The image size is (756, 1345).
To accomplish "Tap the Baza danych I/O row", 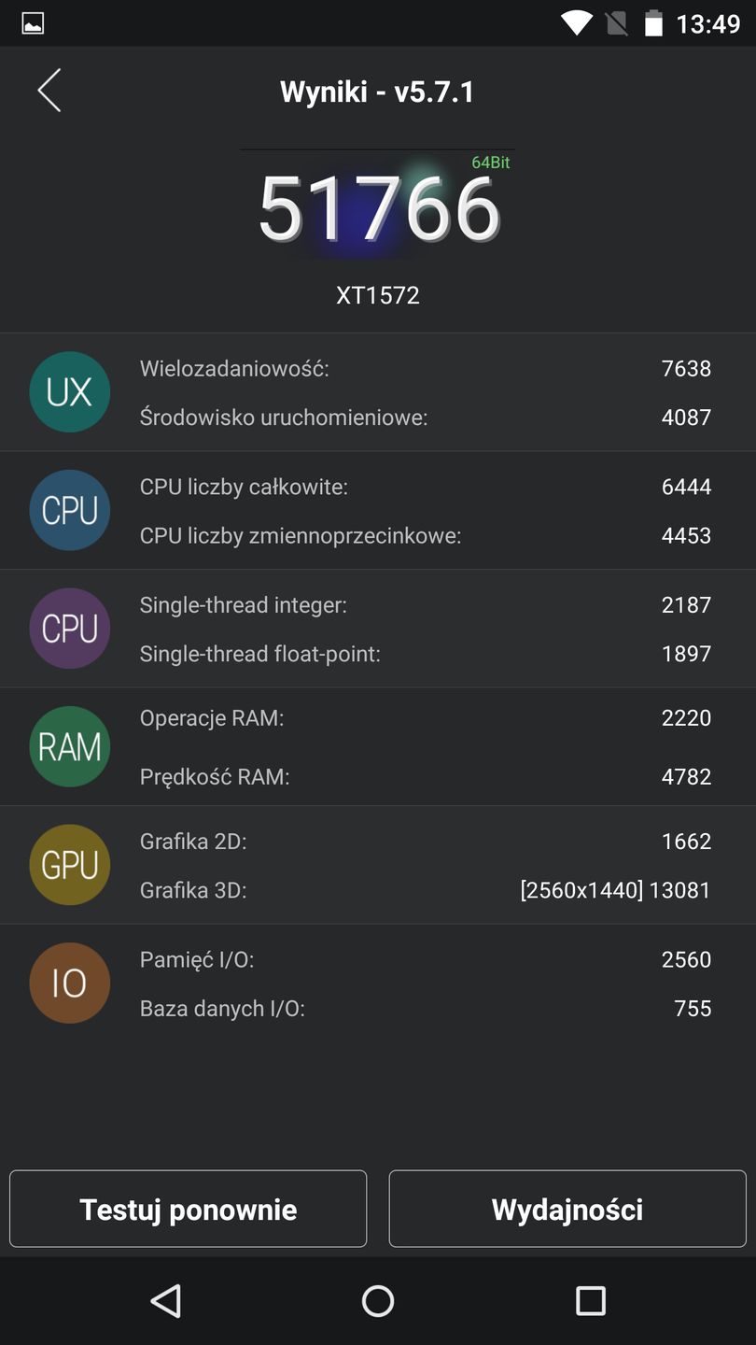I will click(x=425, y=1009).
